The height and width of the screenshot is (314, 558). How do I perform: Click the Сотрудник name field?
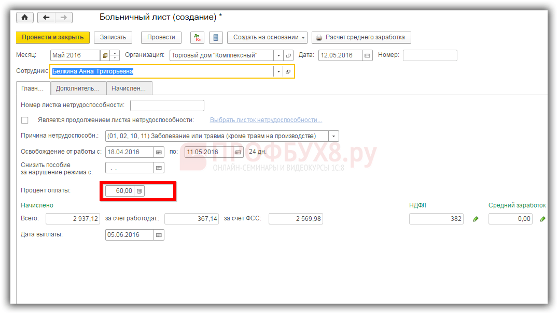coord(162,71)
